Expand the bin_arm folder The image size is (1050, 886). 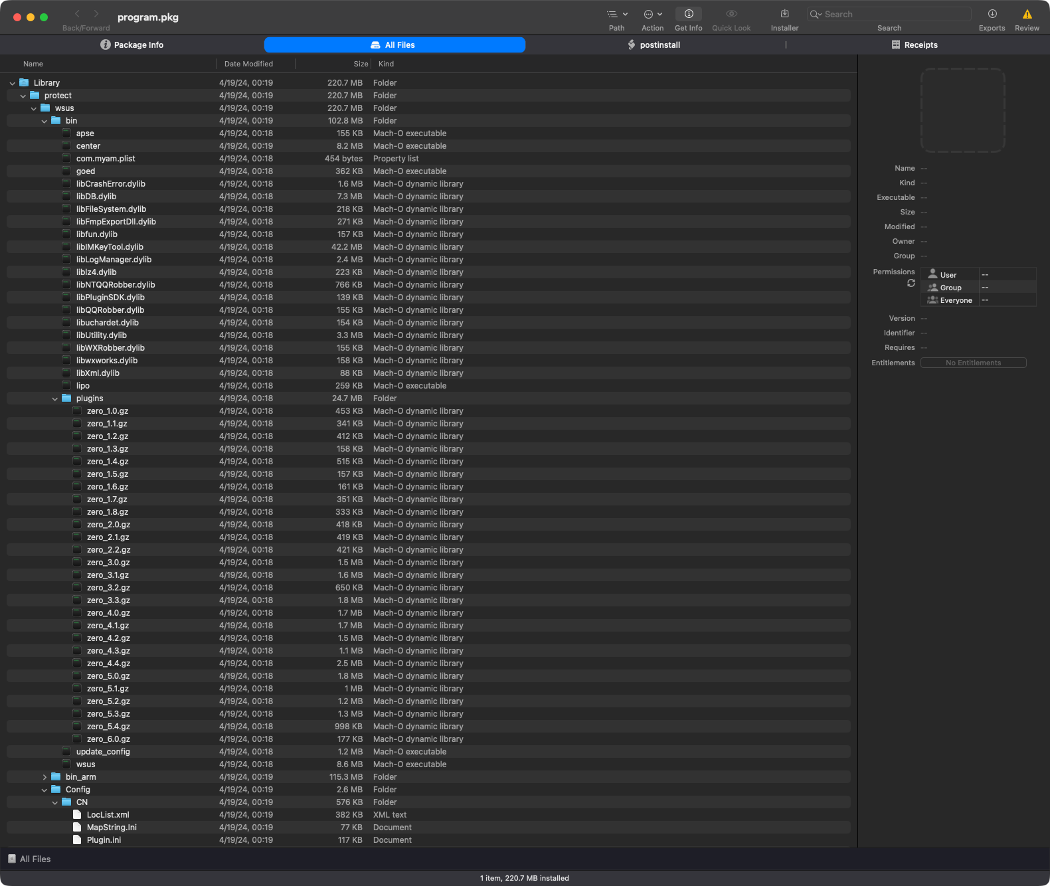click(x=44, y=777)
